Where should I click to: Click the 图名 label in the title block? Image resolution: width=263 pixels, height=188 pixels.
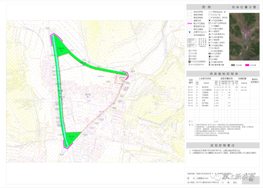pyautogui.click(x=191, y=178)
